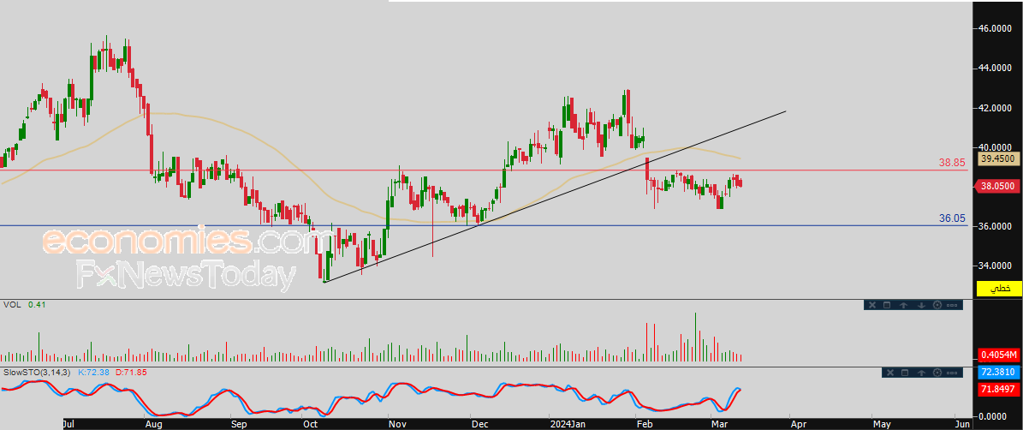Click the 36.05 blue level label
Screen dimensions: 1023x430
coord(953,218)
